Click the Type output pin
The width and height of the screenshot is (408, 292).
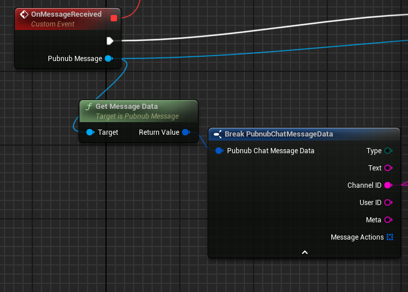(388, 151)
